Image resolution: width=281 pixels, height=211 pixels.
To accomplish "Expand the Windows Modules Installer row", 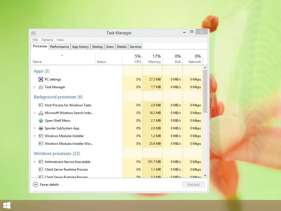I will 35,136.
